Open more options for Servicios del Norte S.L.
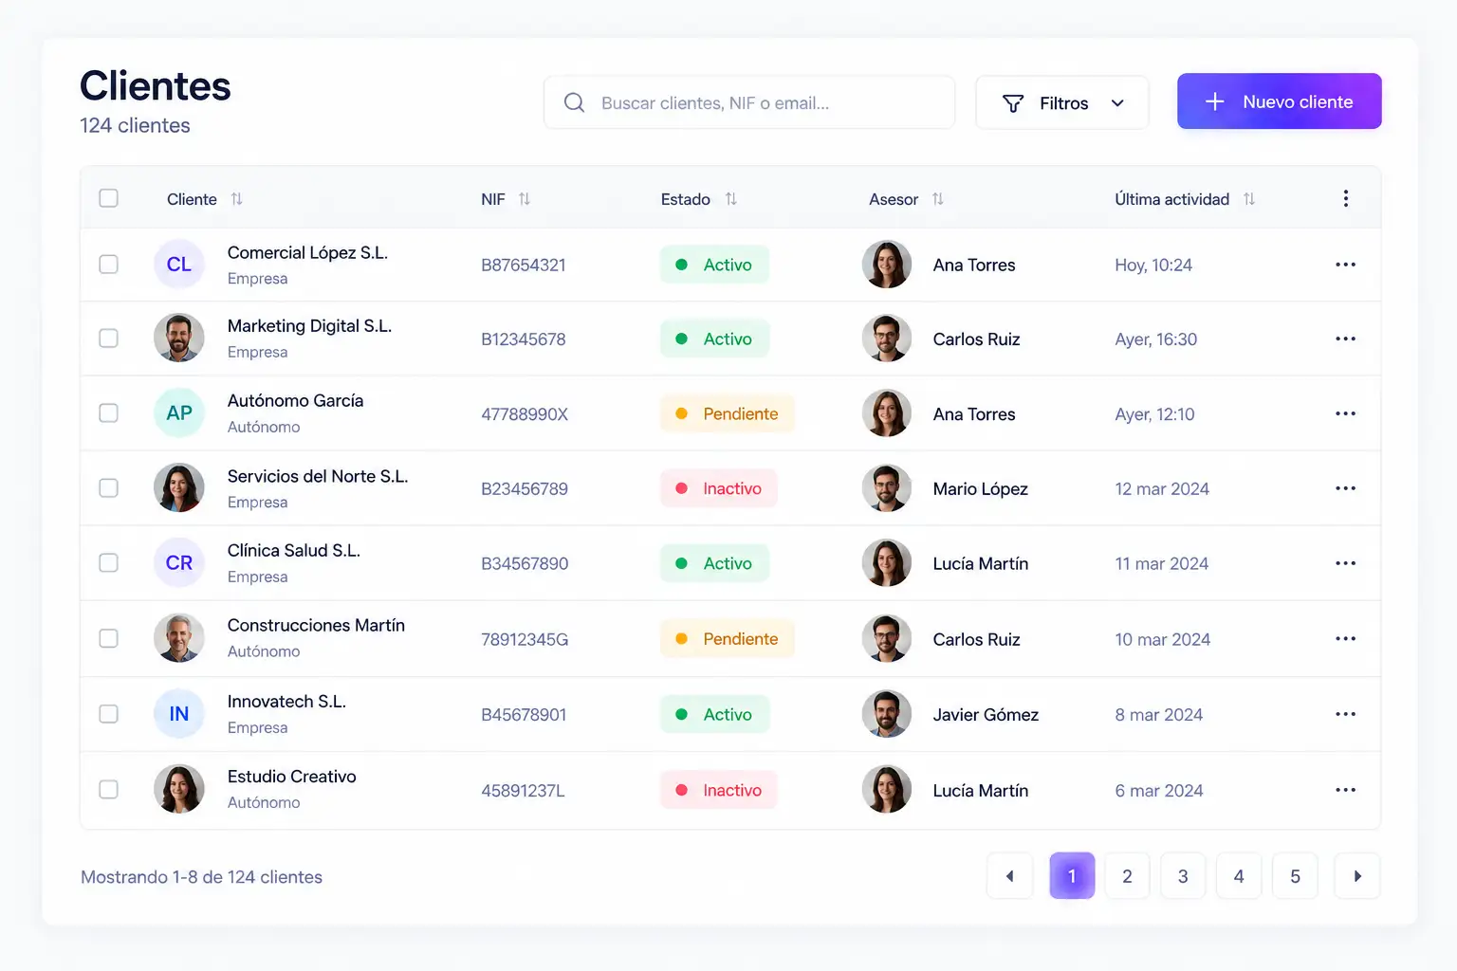This screenshot has width=1457, height=971. [x=1345, y=488]
